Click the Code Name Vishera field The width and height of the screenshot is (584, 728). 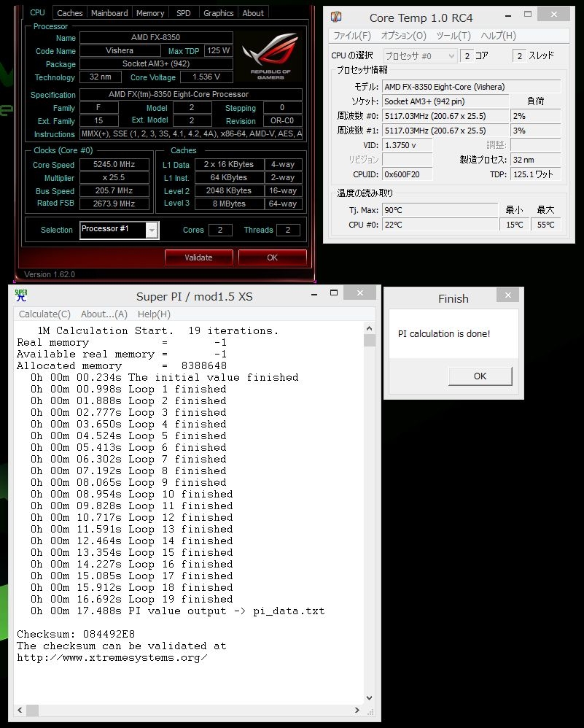click(x=120, y=50)
